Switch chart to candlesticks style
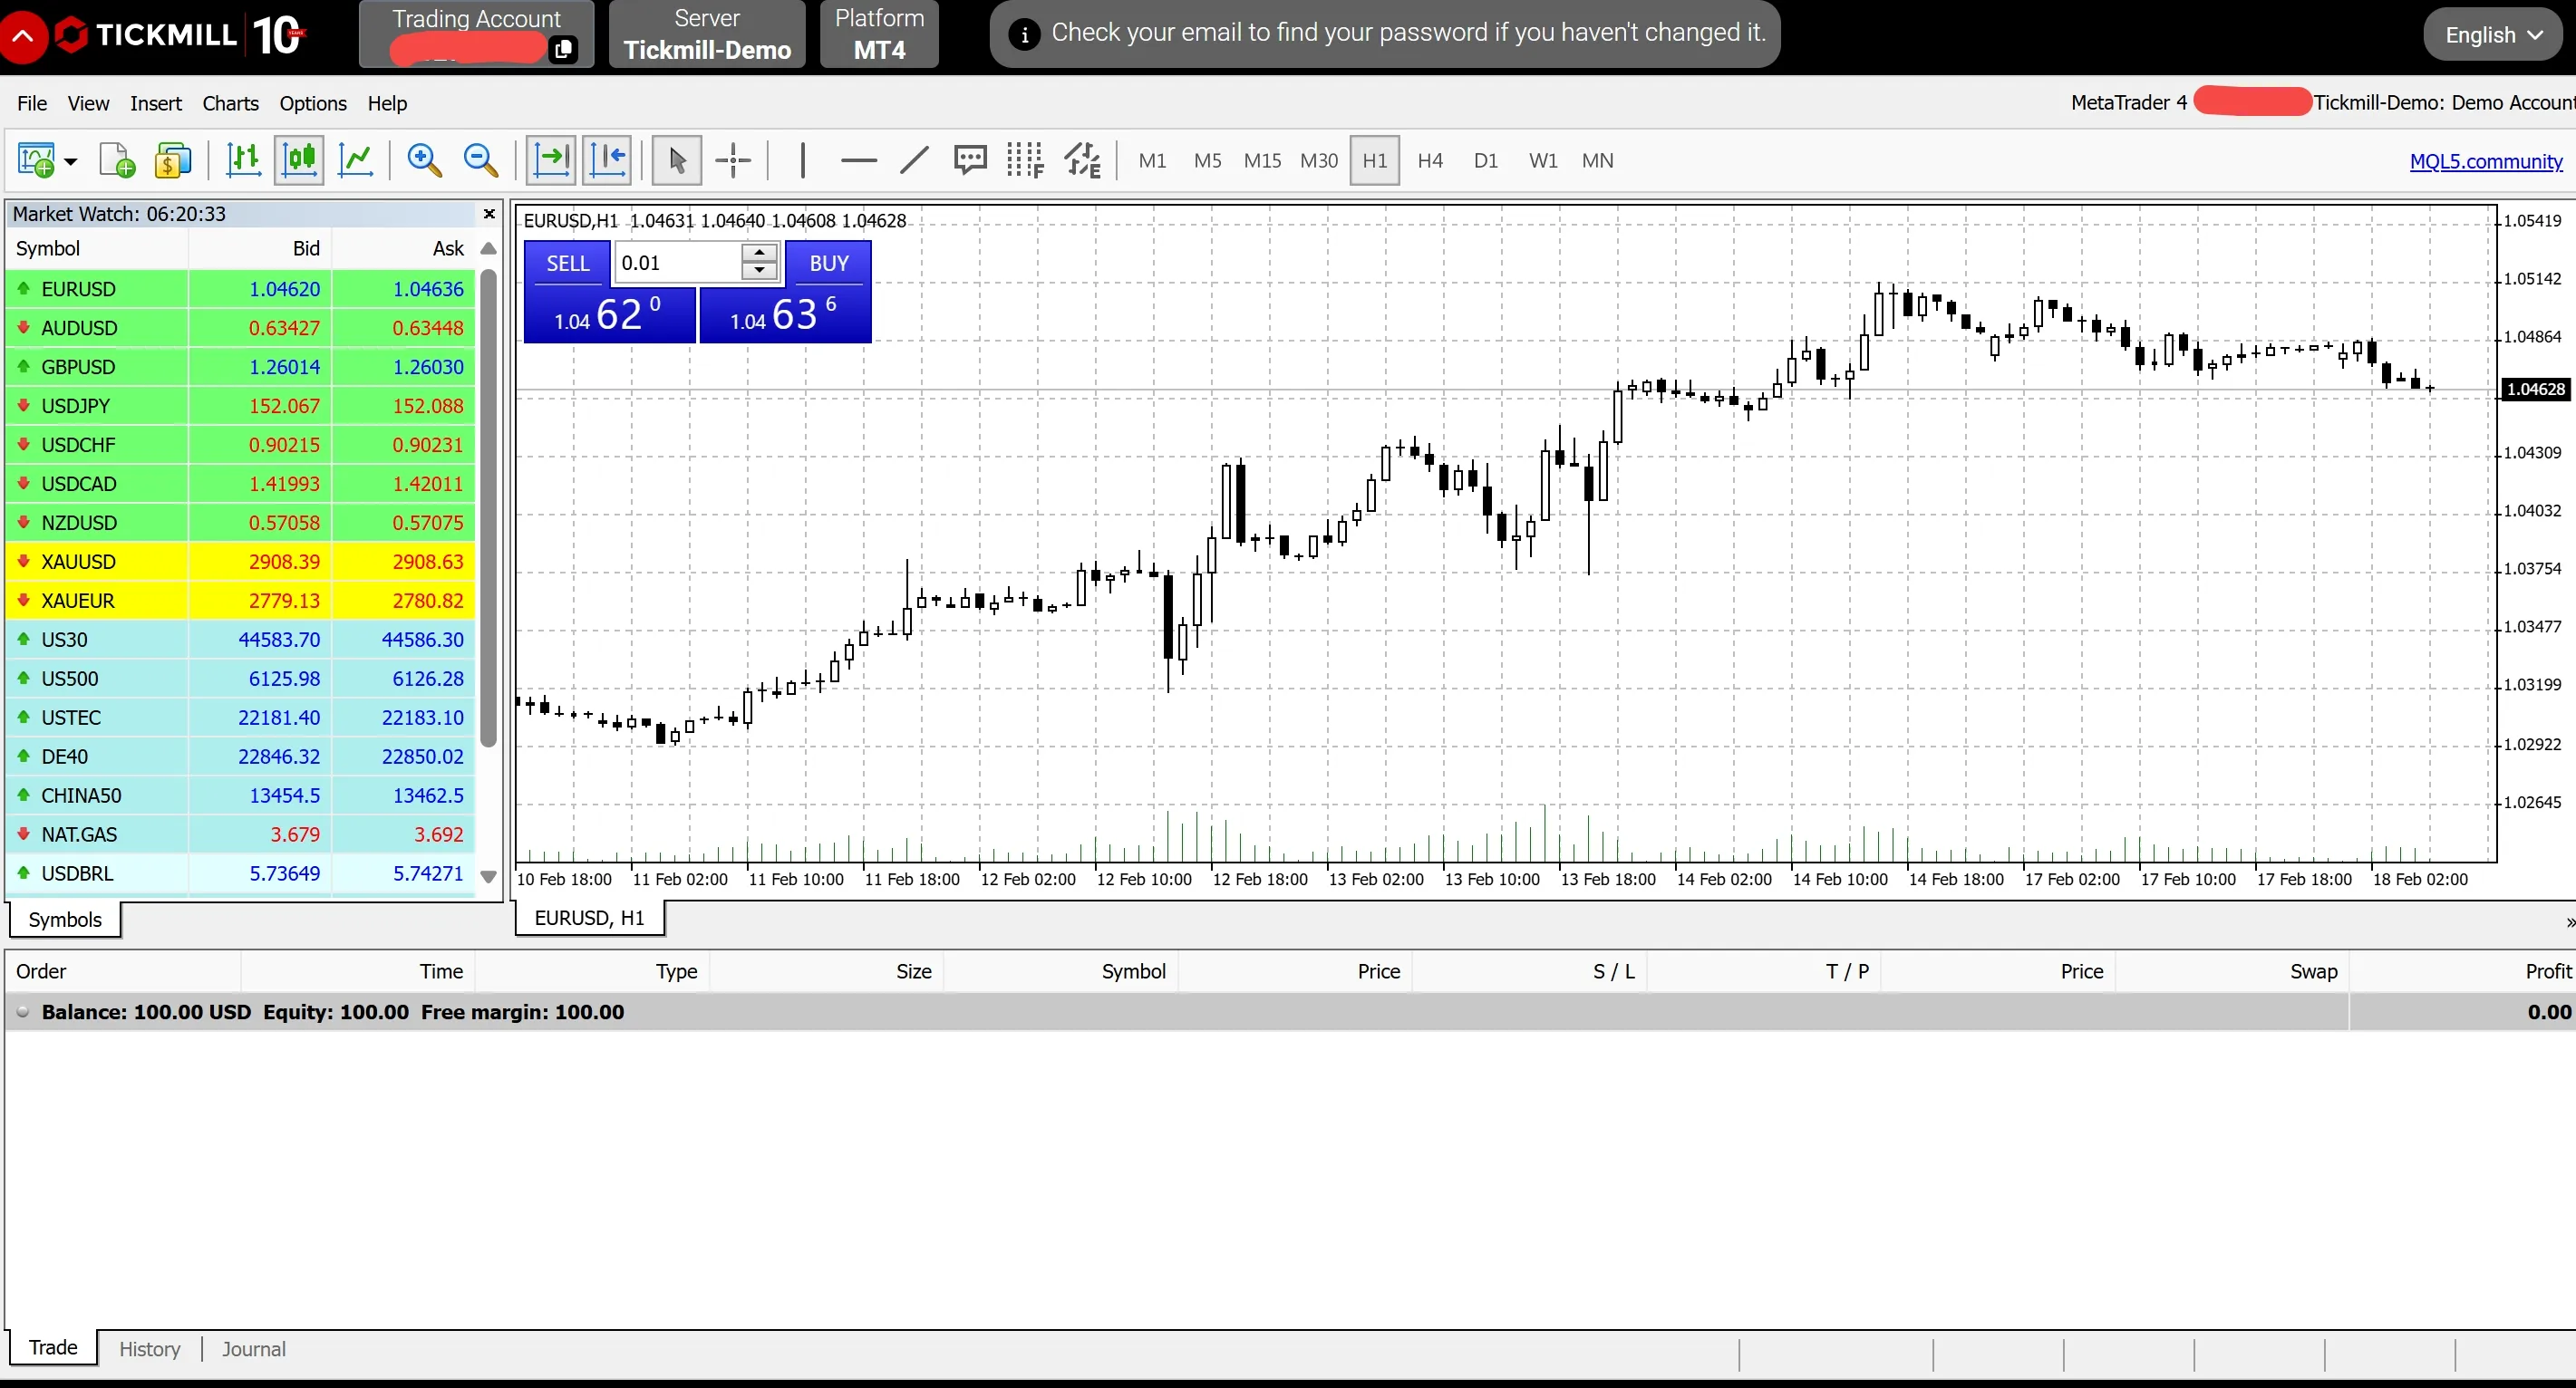 [x=299, y=159]
